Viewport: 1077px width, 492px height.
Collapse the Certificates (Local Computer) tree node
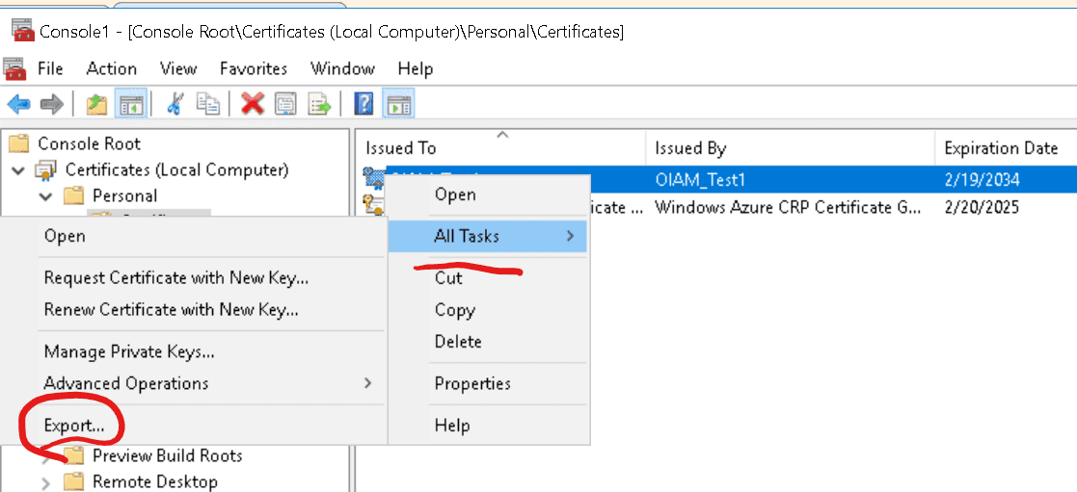pos(18,170)
